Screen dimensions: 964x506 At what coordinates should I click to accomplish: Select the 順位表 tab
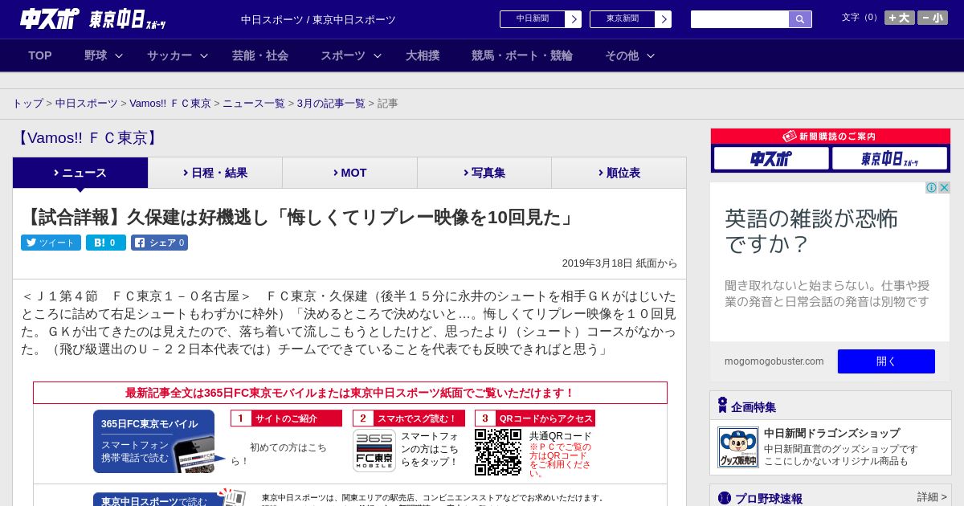[x=619, y=173]
